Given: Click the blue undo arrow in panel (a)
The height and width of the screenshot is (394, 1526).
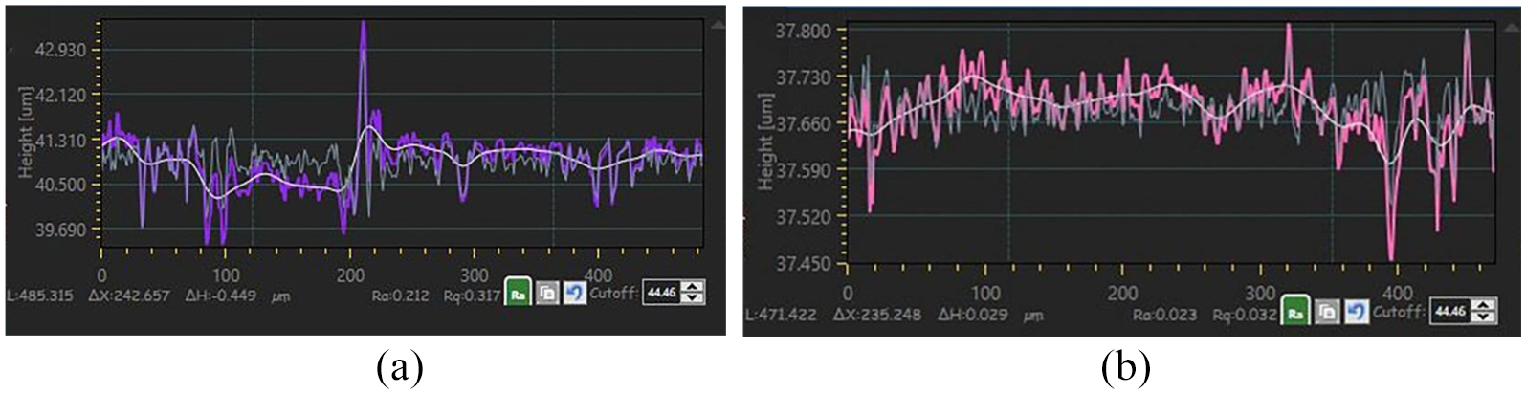Looking at the screenshot, I should click(575, 293).
